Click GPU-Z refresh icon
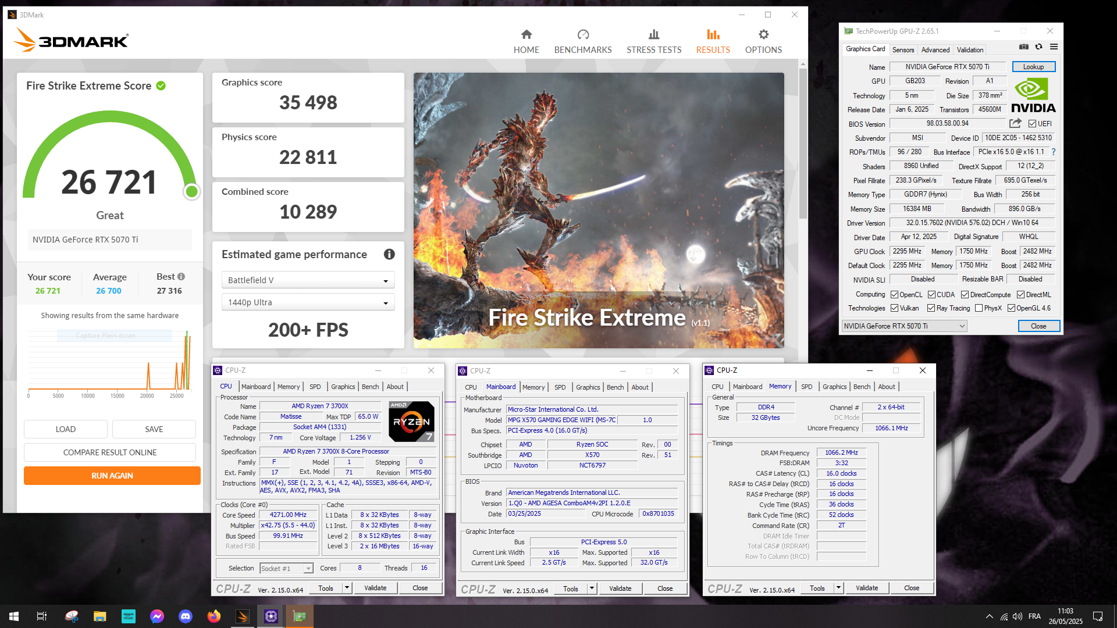The image size is (1117, 628). point(1038,47)
